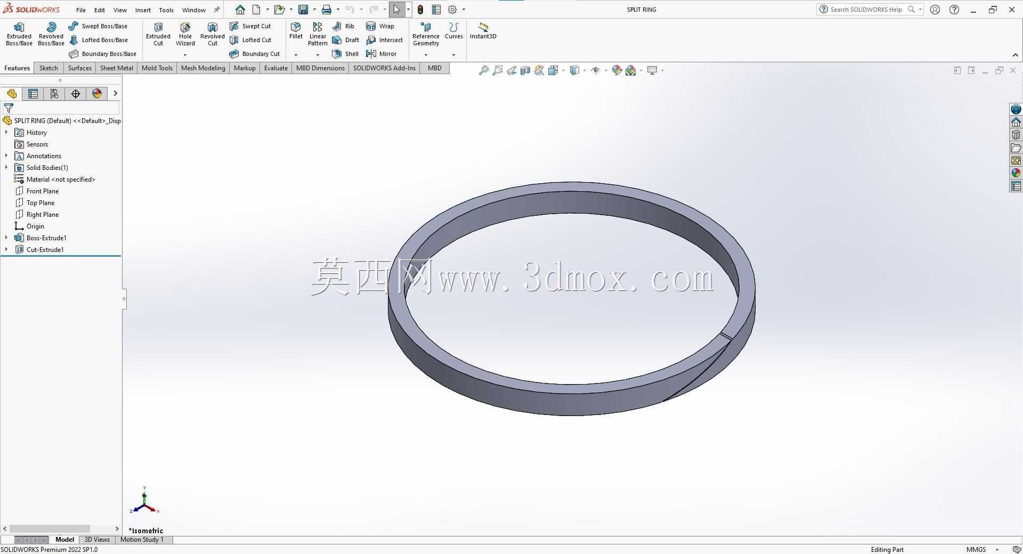The image size is (1023, 554).
Task: Open the Curves tools
Action: 454,31
